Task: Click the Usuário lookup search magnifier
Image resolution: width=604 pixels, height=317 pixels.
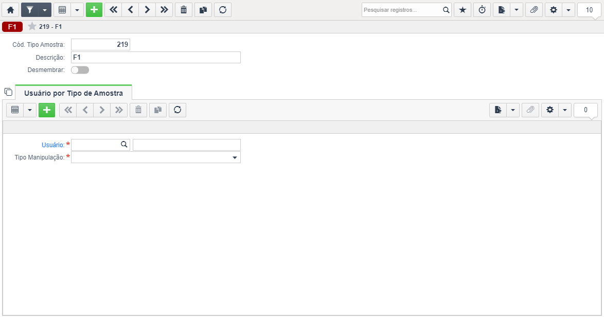Action: 124,145
